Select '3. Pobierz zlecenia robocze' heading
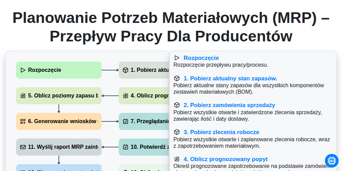 click(221, 132)
